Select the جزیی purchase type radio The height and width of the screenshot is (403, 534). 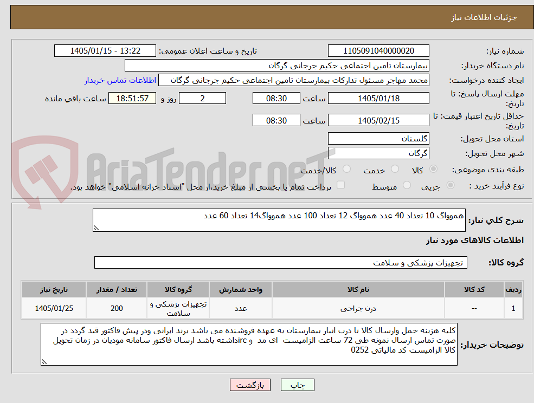pyautogui.click(x=450, y=185)
